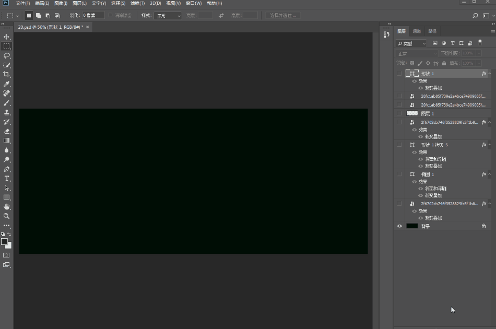Select the Crop tool

(7, 75)
